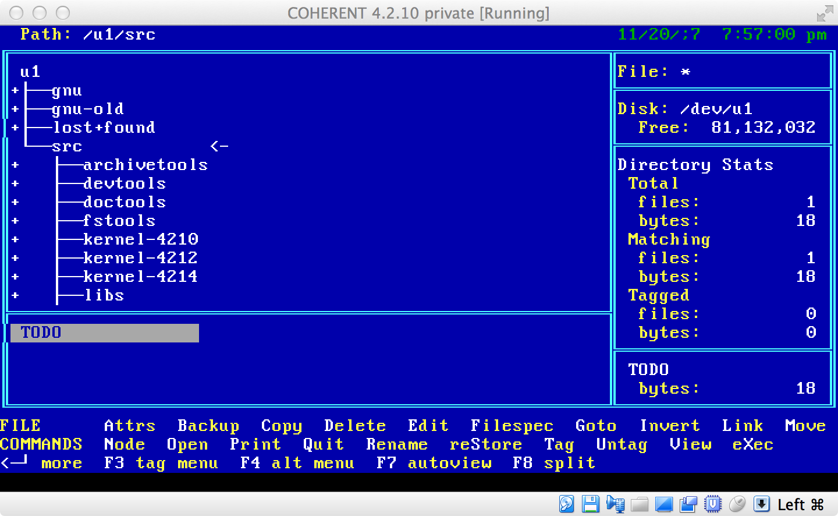Expand the archivetools plus sign
838x516 pixels.
15,165
